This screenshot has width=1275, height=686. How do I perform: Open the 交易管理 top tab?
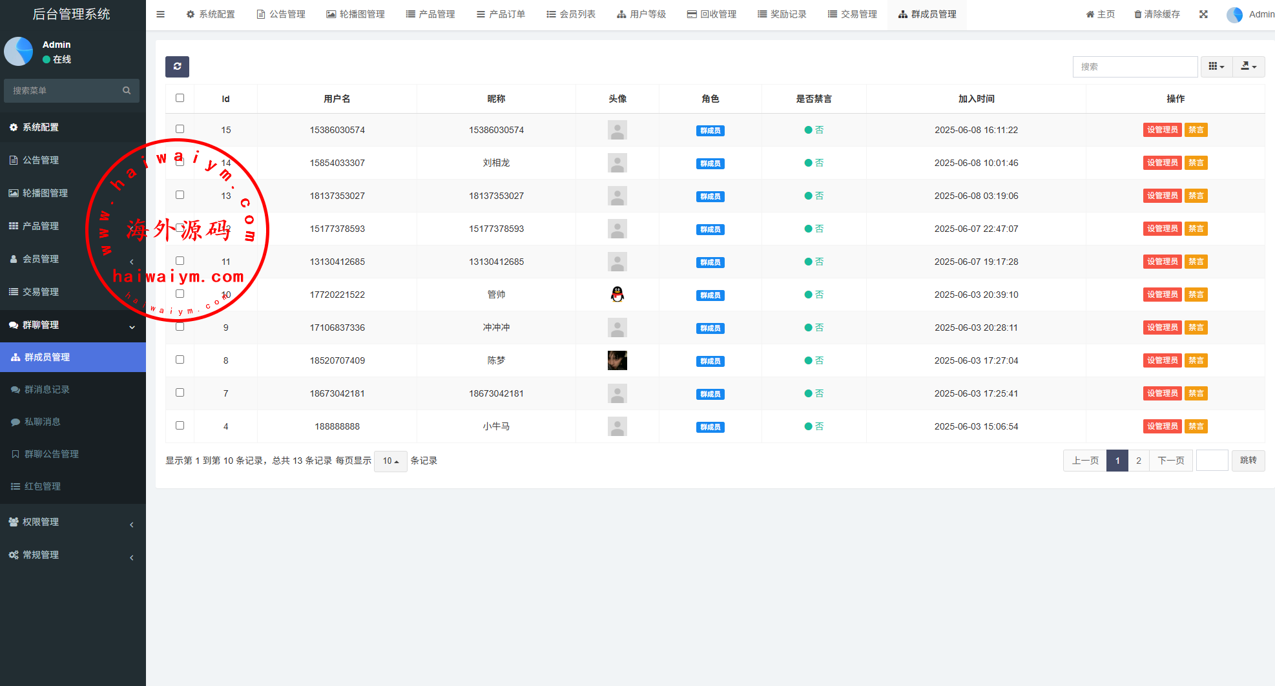(853, 14)
